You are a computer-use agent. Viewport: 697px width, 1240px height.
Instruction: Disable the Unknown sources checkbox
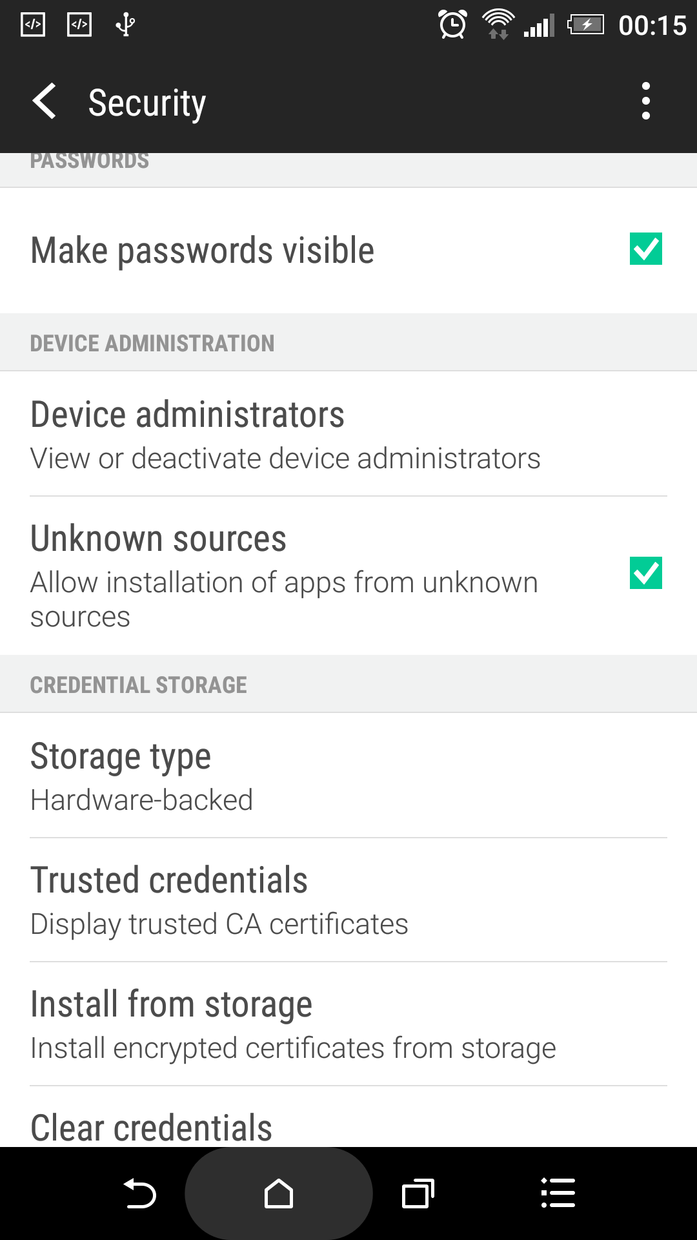click(x=645, y=573)
